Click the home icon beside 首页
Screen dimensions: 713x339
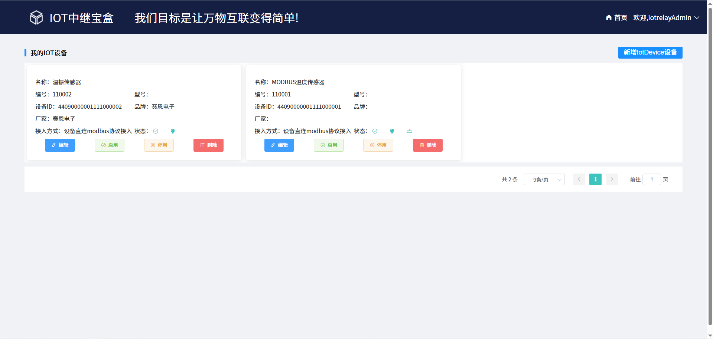click(x=609, y=17)
